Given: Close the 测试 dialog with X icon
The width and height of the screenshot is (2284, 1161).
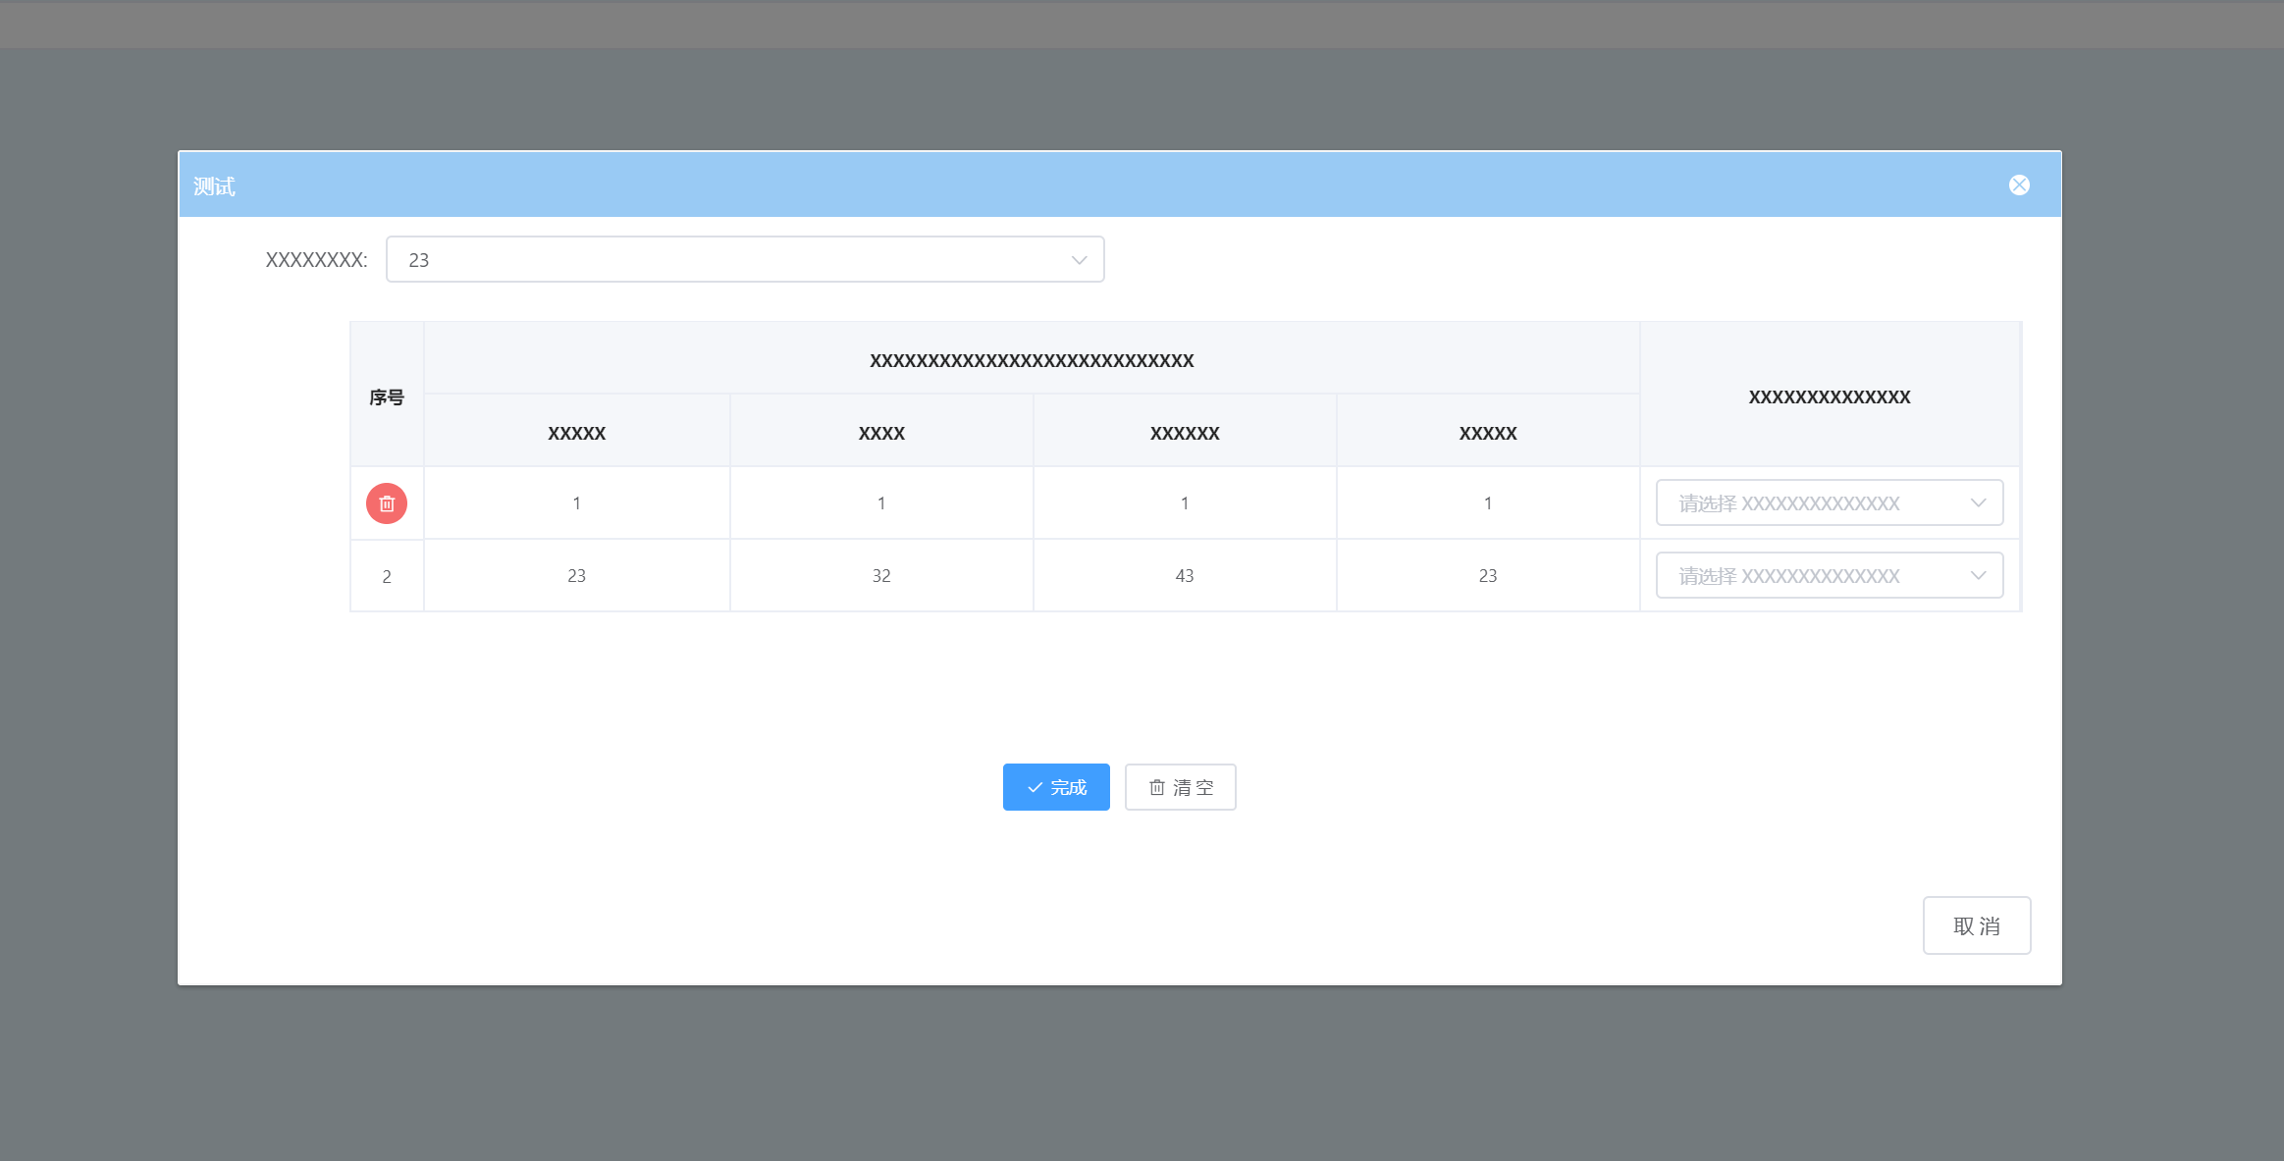Looking at the screenshot, I should [2019, 185].
